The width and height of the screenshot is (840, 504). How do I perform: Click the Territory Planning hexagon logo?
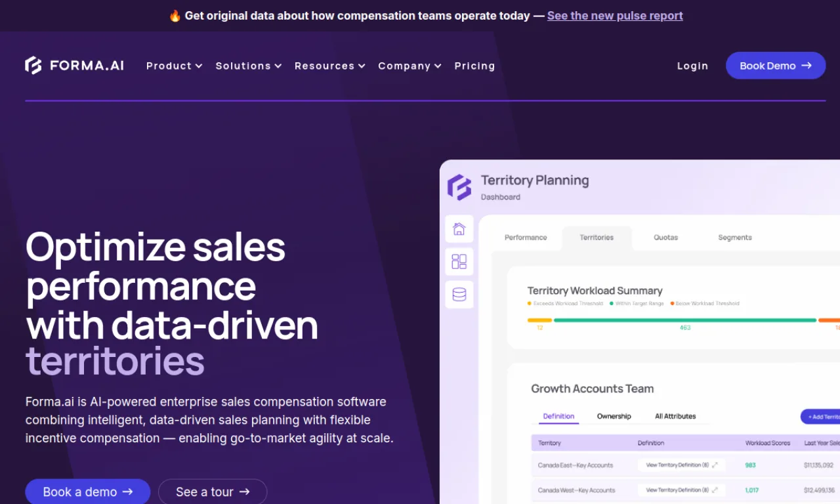[x=459, y=187]
